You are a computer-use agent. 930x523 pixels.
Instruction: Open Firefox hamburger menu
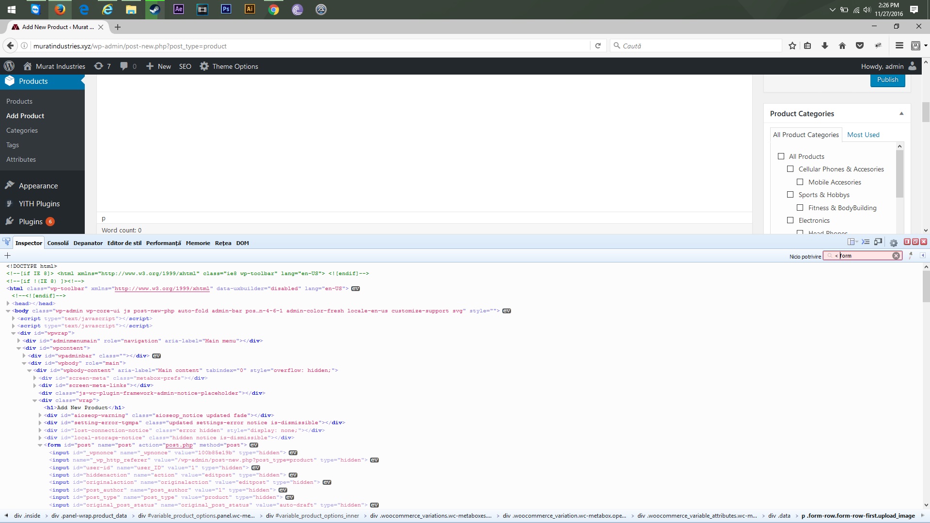click(899, 46)
